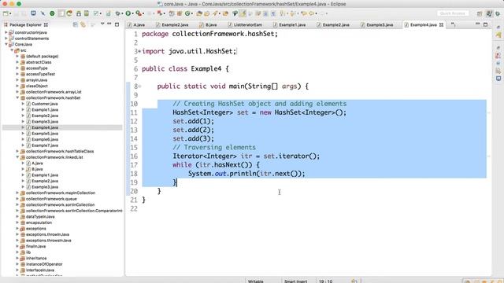Select the encapsulation package

pos(39,222)
